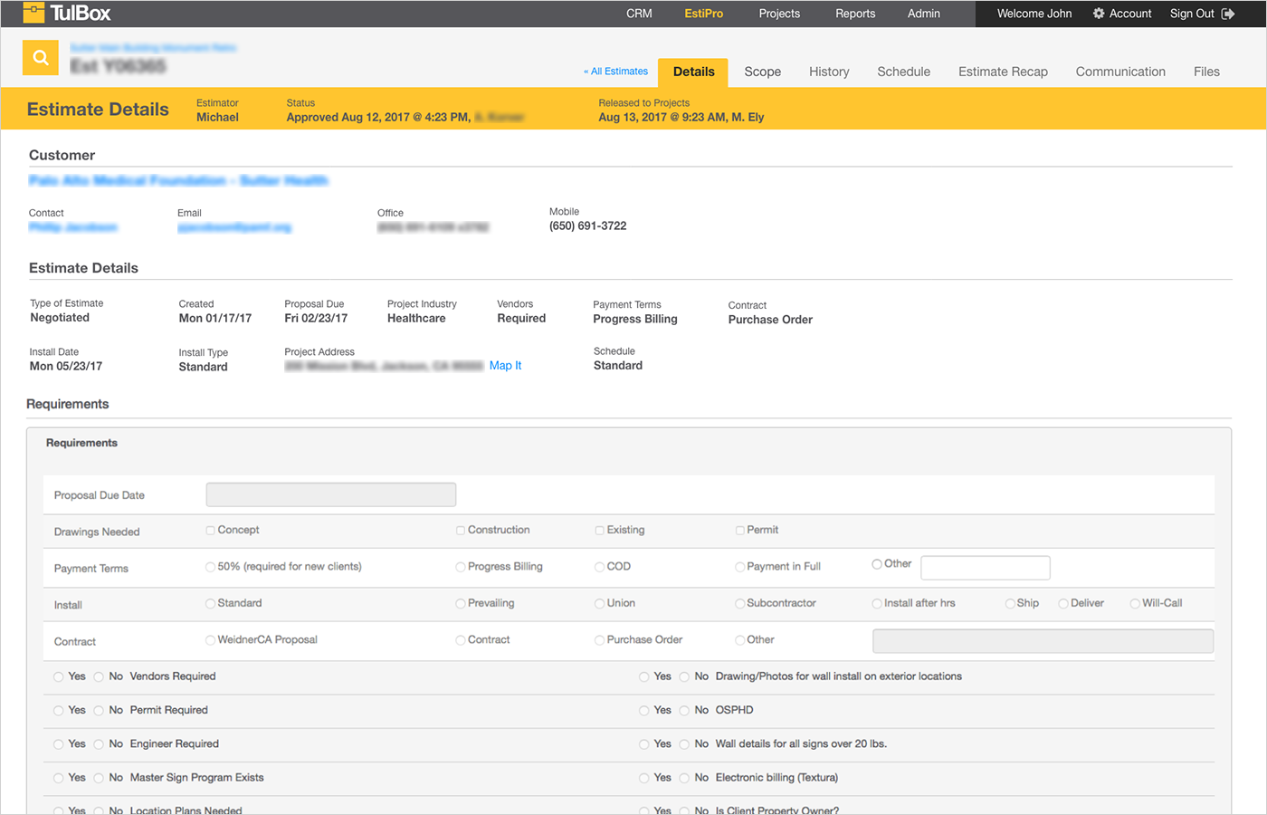Viewport: 1267px width, 815px height.
Task: Click the Purchase Order contract value
Action: point(770,320)
